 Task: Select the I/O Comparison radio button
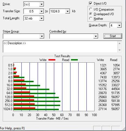91,9
